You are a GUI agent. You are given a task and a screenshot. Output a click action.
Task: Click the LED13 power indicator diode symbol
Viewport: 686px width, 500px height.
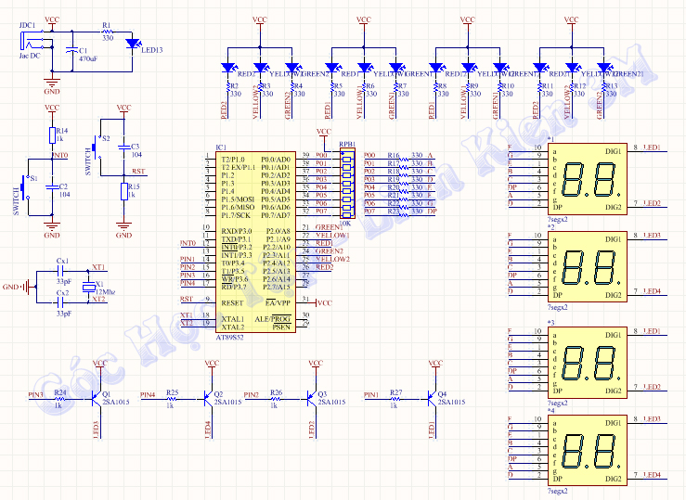point(132,44)
